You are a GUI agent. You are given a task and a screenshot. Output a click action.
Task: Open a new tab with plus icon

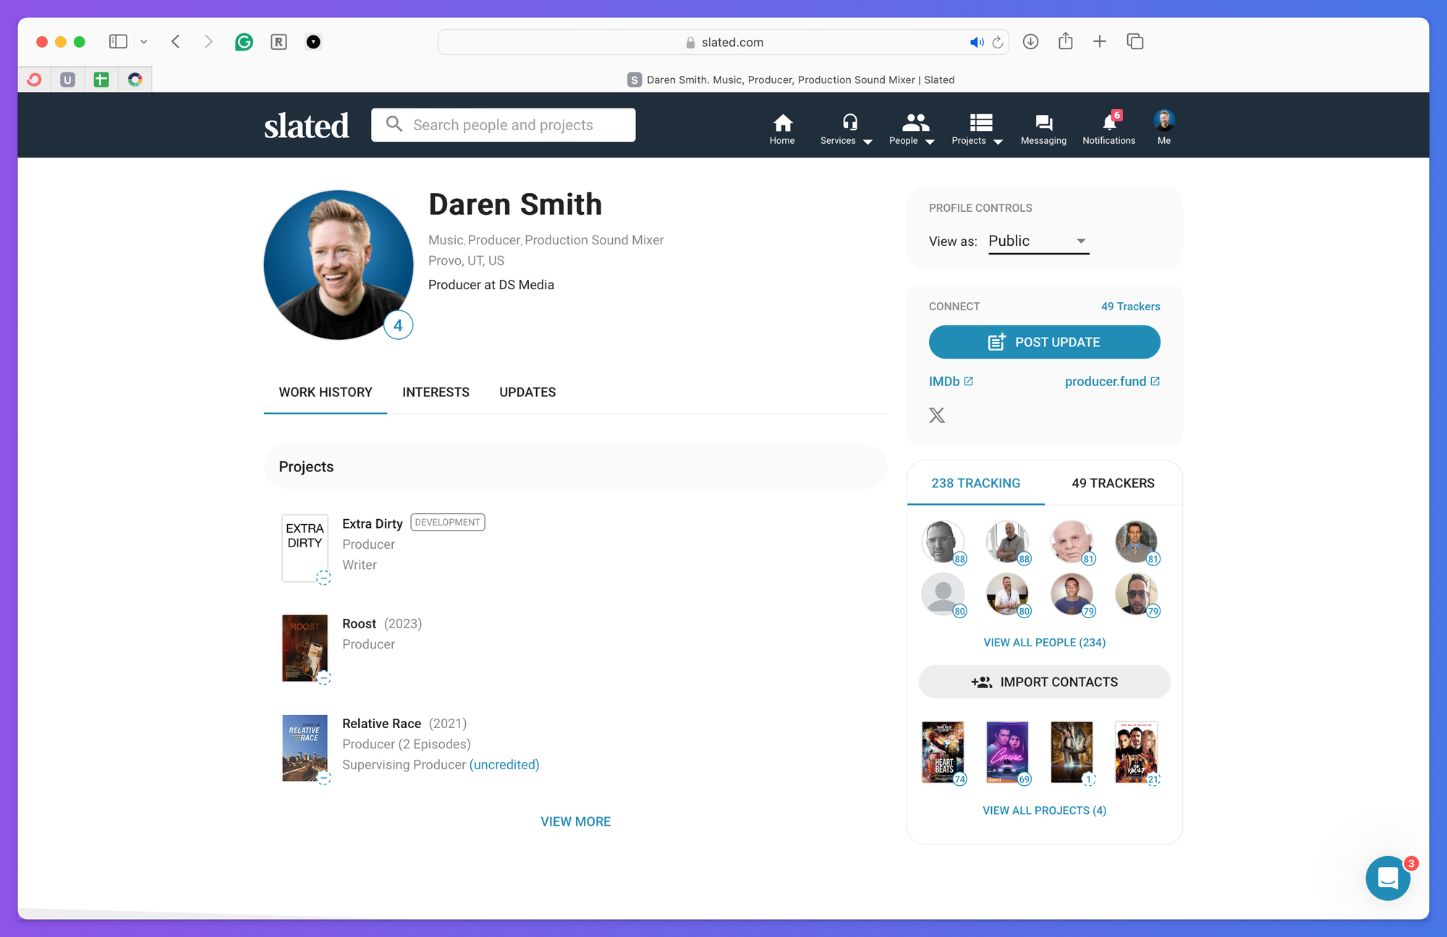pos(1100,41)
